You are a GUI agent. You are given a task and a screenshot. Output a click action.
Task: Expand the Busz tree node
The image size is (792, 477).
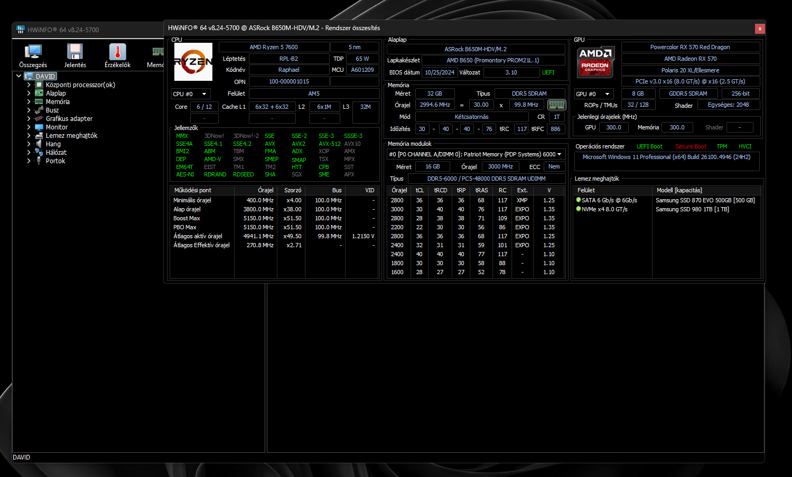pyautogui.click(x=29, y=110)
